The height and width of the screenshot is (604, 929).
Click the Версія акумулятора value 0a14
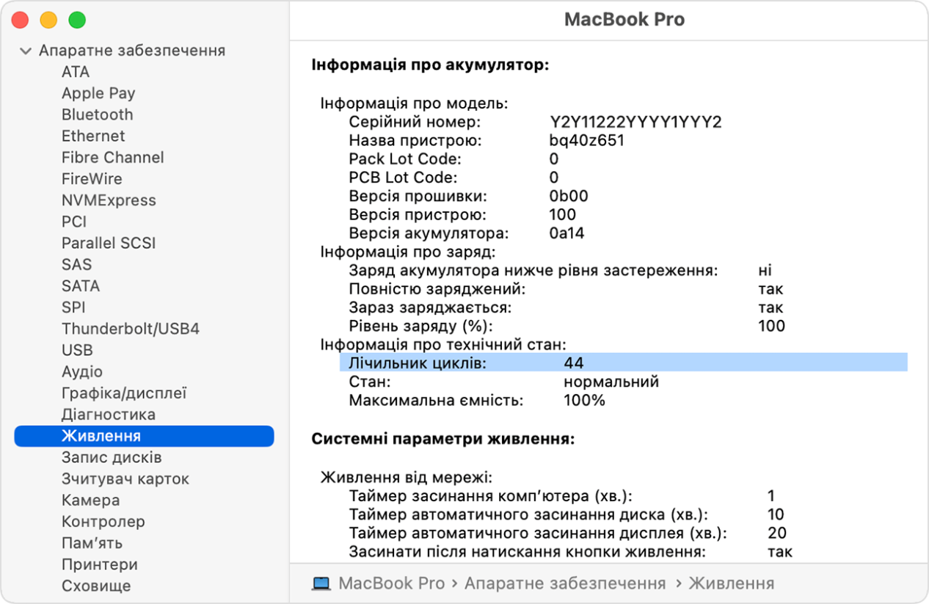pos(566,233)
